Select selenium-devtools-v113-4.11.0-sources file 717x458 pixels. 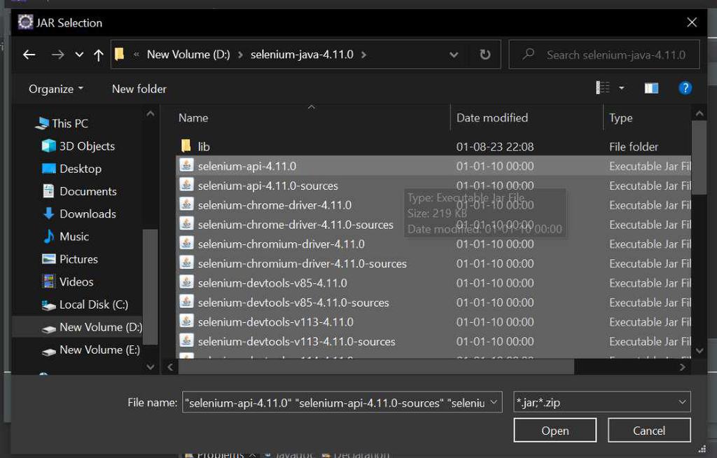[433, 341]
